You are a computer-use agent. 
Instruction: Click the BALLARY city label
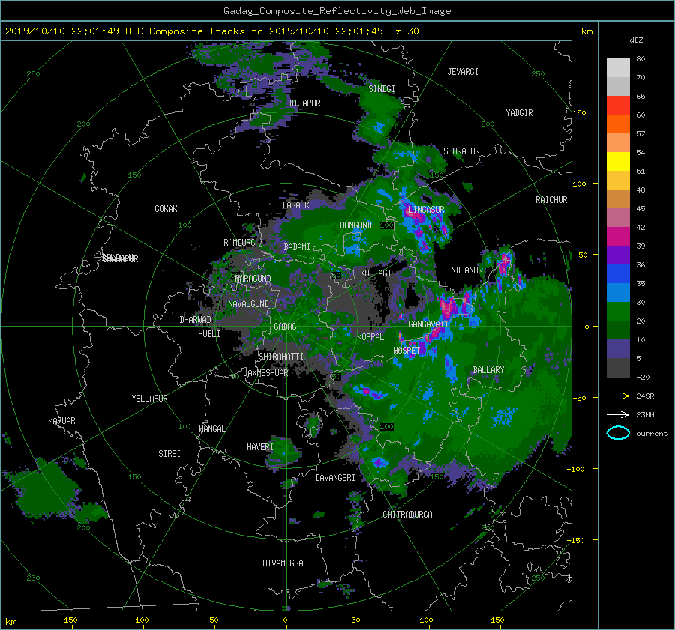pyautogui.click(x=488, y=370)
